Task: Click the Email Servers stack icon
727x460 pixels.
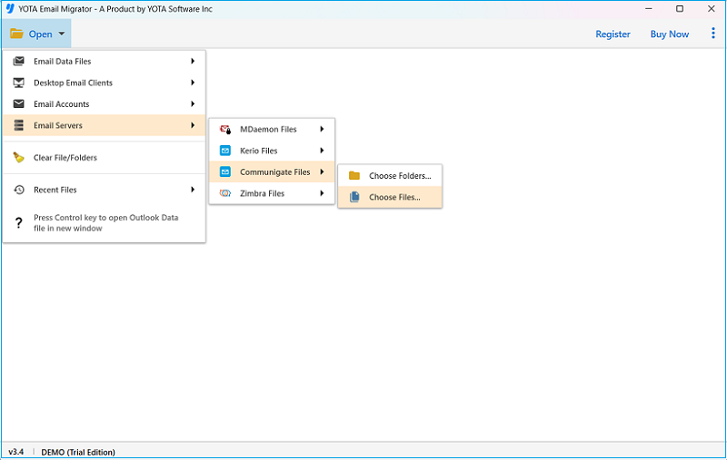Action: click(x=18, y=125)
